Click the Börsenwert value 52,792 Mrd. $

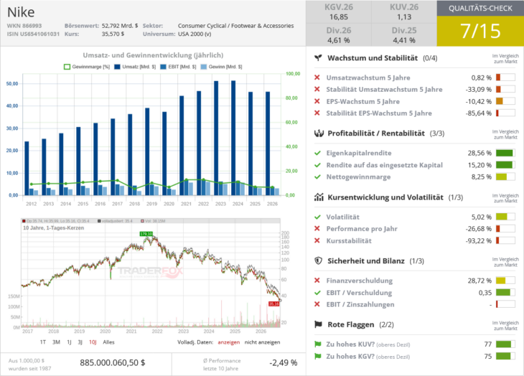120,26
